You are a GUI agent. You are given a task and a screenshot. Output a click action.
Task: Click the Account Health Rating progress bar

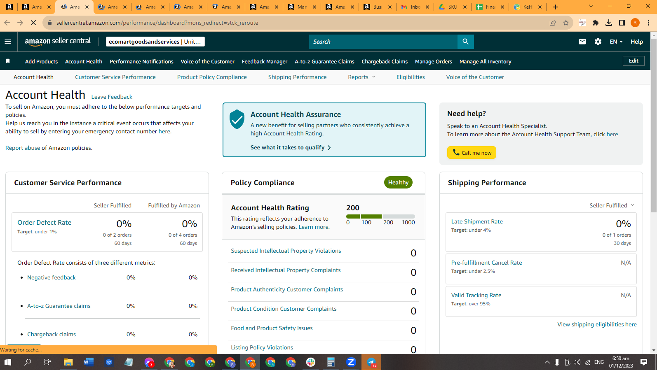[380, 216]
